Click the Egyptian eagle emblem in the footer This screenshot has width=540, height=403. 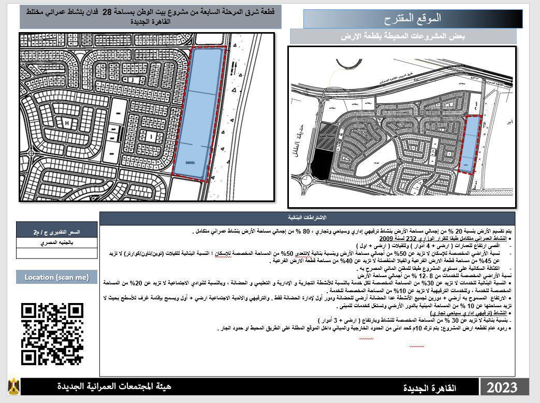(14, 386)
